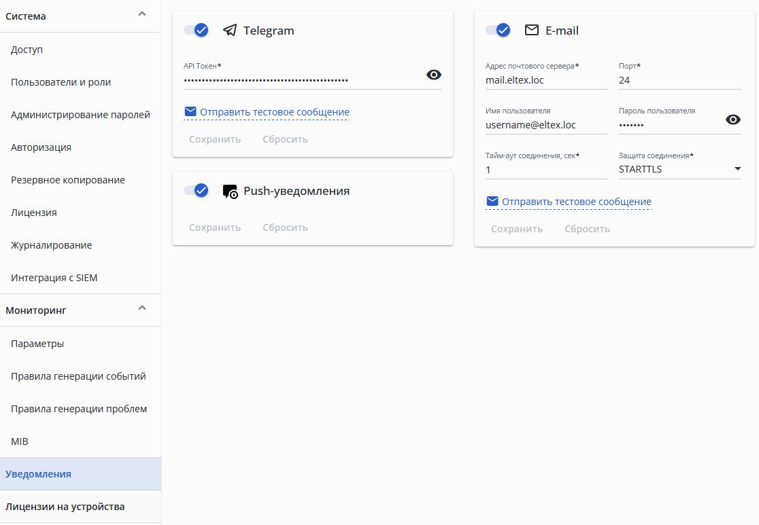Screen dimensions: 759x525
Task: Open the Защита соединения STARTTLS dropdown
Action: 680,169
